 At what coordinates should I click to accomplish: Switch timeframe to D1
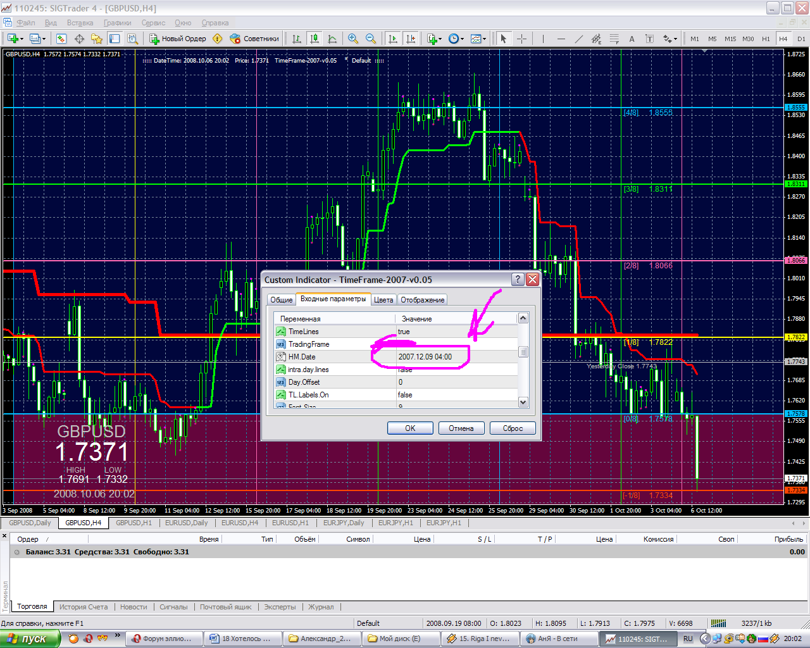pos(801,39)
